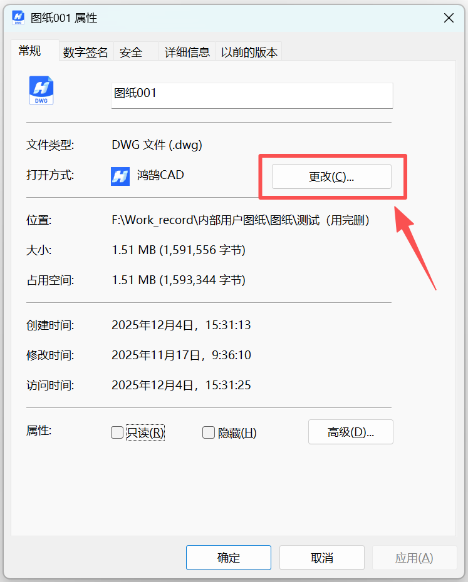
Task: Open 高级(D)... attribute settings
Action: pyautogui.click(x=351, y=432)
